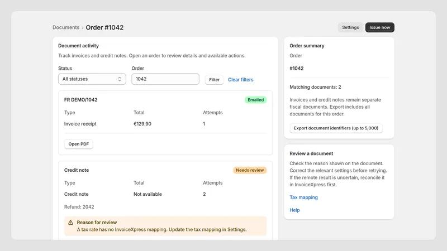Open the Settings button in header
447x251 pixels.
(x=350, y=27)
